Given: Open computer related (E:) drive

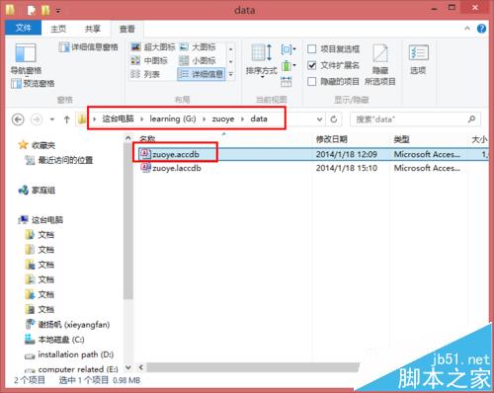Looking at the screenshot, I should coord(71,369).
